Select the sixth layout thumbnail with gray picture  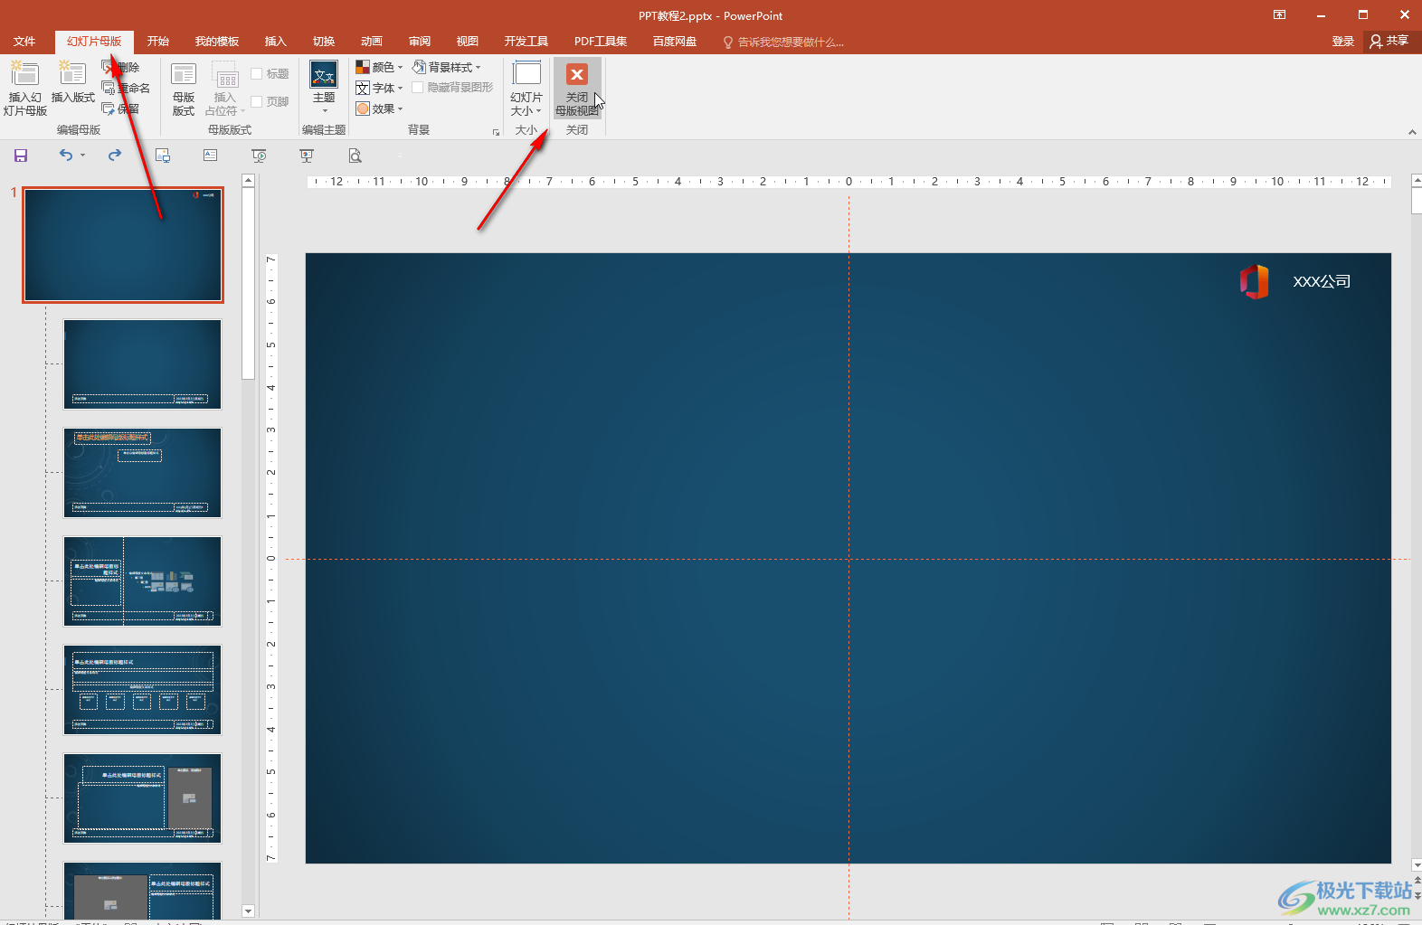[142, 798]
